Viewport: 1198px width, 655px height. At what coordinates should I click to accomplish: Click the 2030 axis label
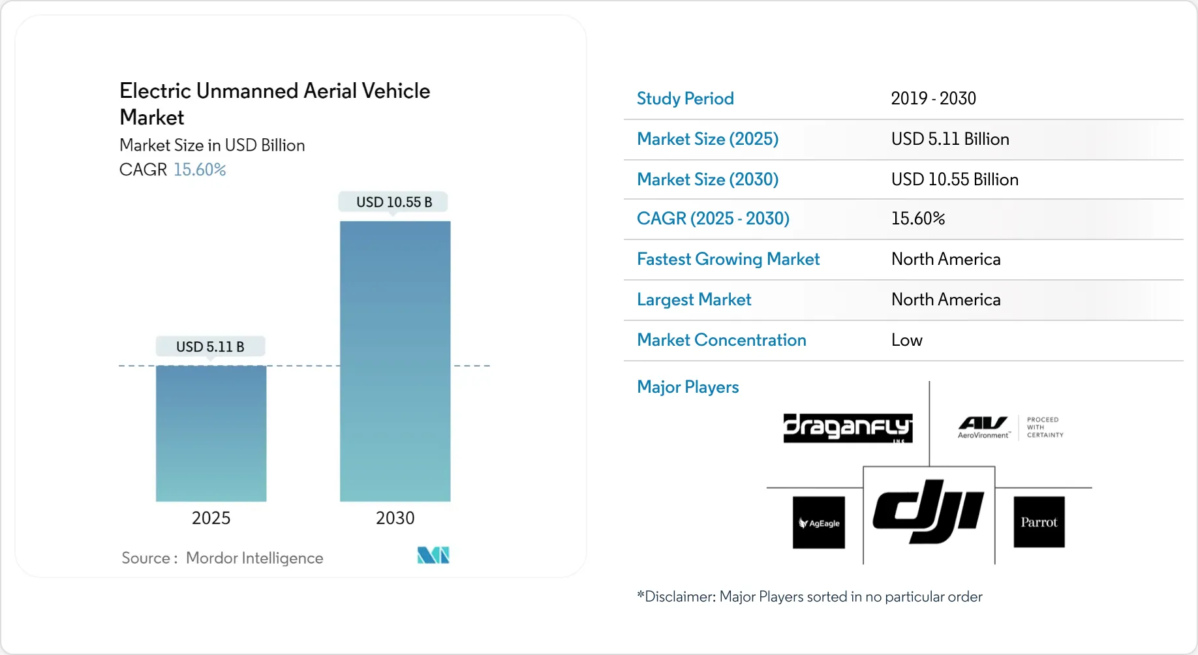[x=395, y=518]
